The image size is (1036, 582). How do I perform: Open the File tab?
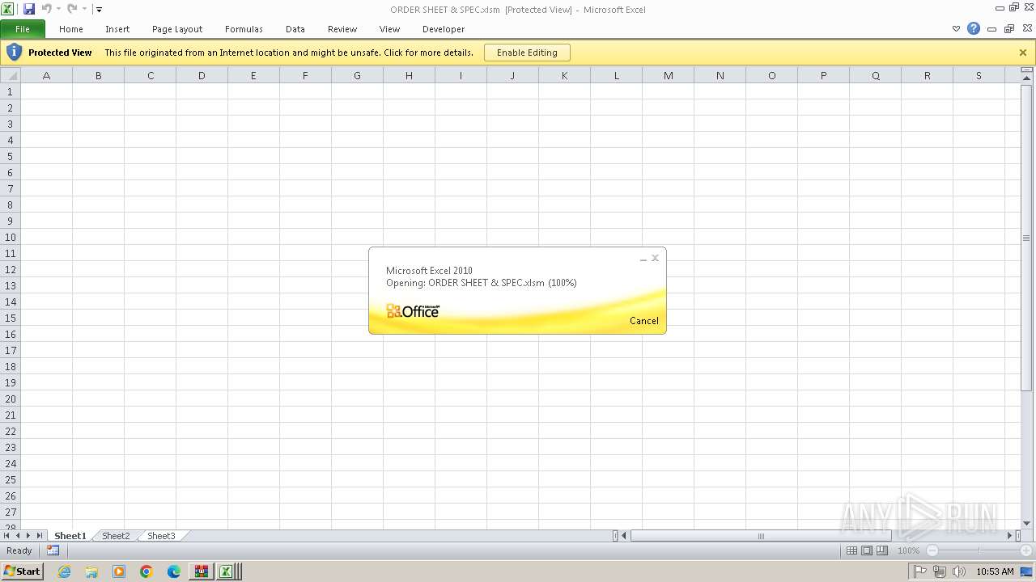point(23,29)
